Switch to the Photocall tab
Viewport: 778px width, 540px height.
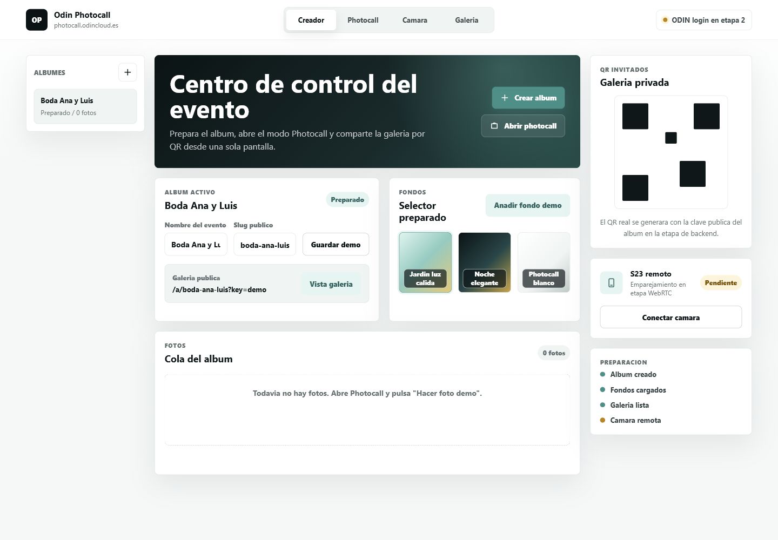coord(363,20)
